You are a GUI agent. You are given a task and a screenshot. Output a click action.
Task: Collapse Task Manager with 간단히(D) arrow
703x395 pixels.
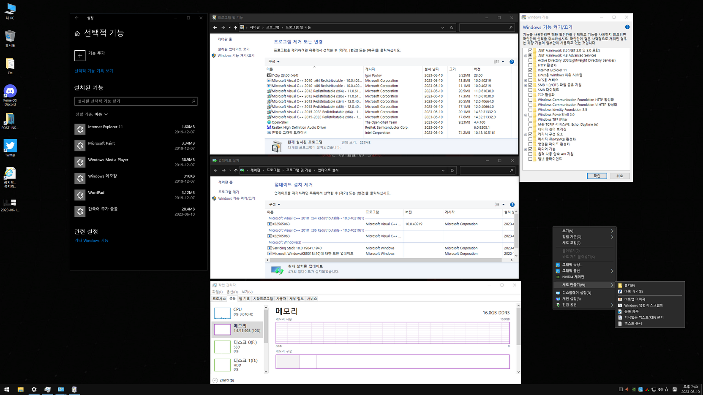pyautogui.click(x=215, y=380)
